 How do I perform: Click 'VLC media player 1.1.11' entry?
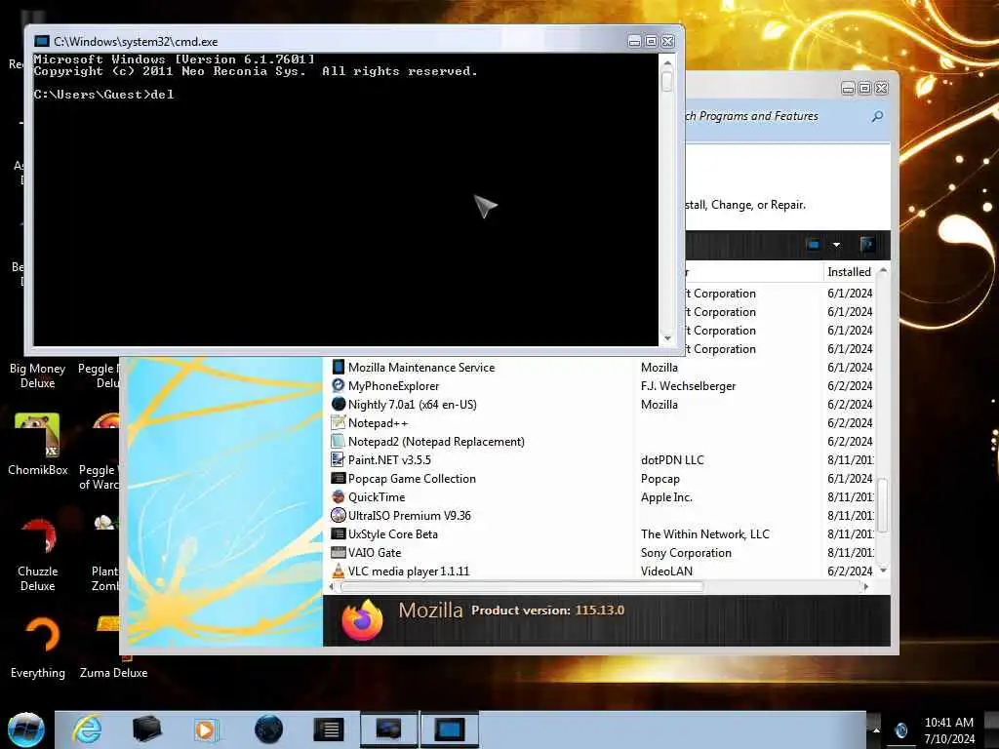click(409, 572)
